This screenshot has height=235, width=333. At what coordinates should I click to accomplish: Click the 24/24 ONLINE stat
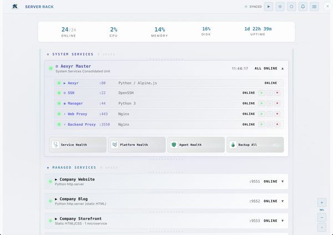click(x=69, y=32)
